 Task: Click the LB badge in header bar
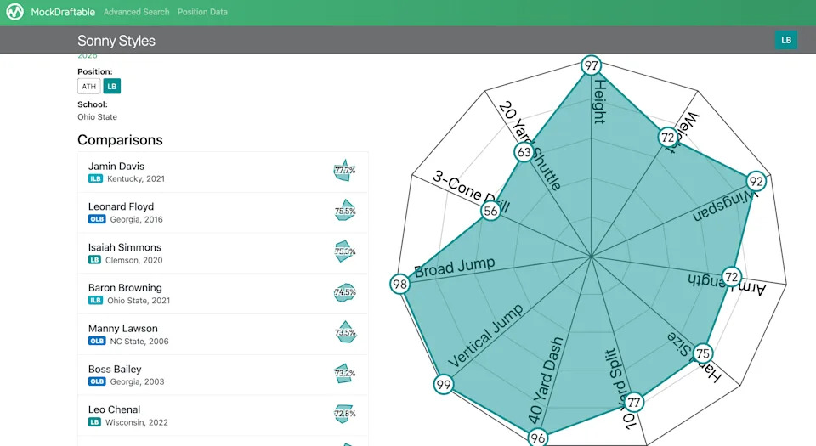pyautogui.click(x=786, y=40)
